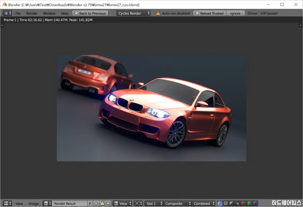
Task: Maximize the Blender window
Action: [282, 4]
